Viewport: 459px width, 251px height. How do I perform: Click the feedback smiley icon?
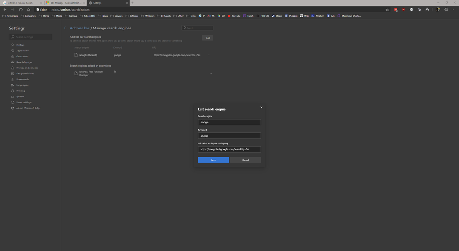tap(446, 10)
